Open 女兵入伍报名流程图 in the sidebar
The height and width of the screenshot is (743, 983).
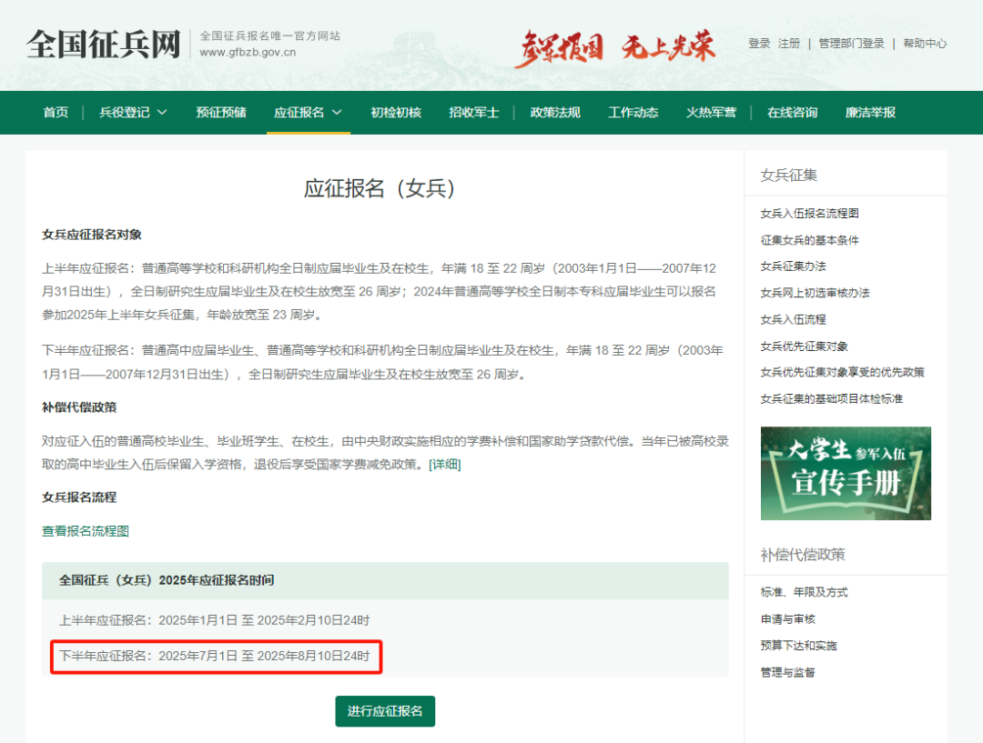(810, 212)
